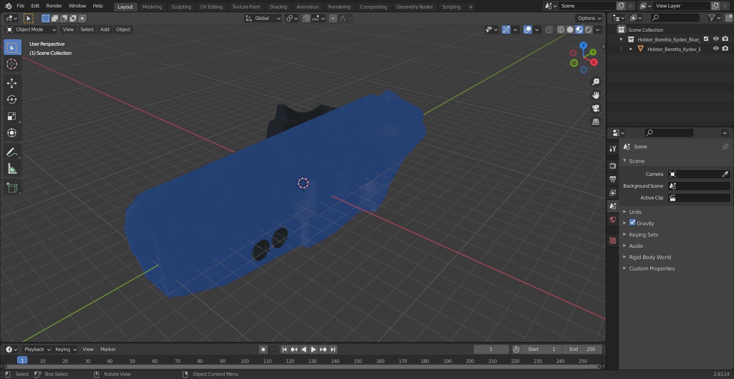Image resolution: width=734 pixels, height=379 pixels.
Task: Jump to the end frame
Action: 333,349
